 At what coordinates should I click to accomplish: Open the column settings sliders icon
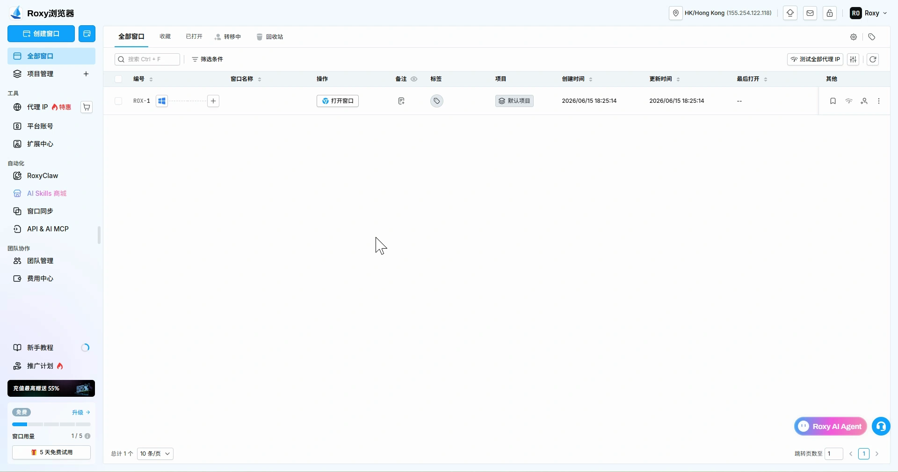853,59
